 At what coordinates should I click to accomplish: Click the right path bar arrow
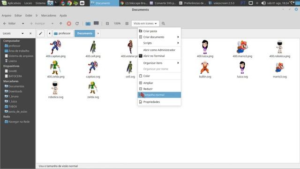coord(98,33)
